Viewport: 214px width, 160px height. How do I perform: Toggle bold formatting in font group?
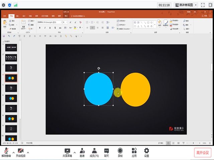pyautogui.click(x=40, y=28)
